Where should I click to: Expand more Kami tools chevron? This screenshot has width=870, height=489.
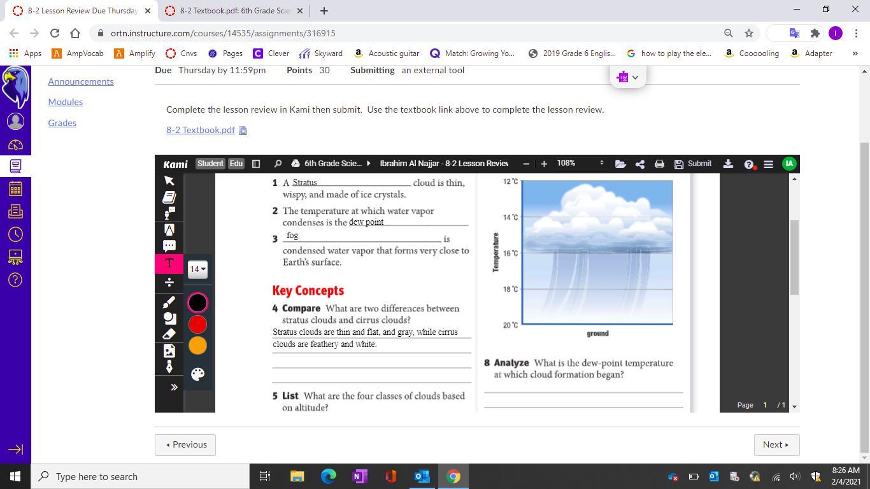(x=173, y=387)
